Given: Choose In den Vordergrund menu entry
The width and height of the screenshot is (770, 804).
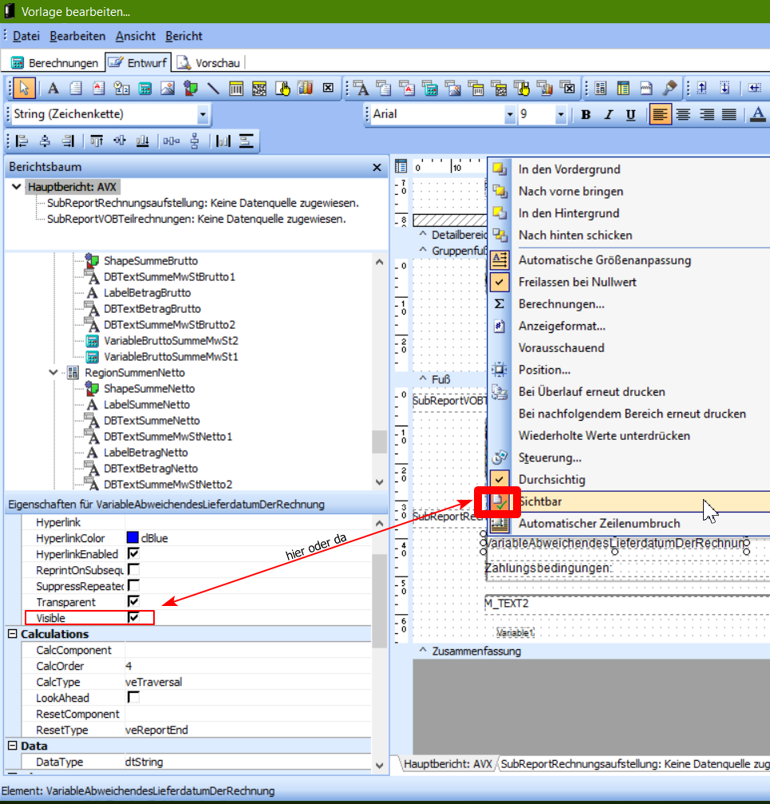Looking at the screenshot, I should (x=630, y=169).
